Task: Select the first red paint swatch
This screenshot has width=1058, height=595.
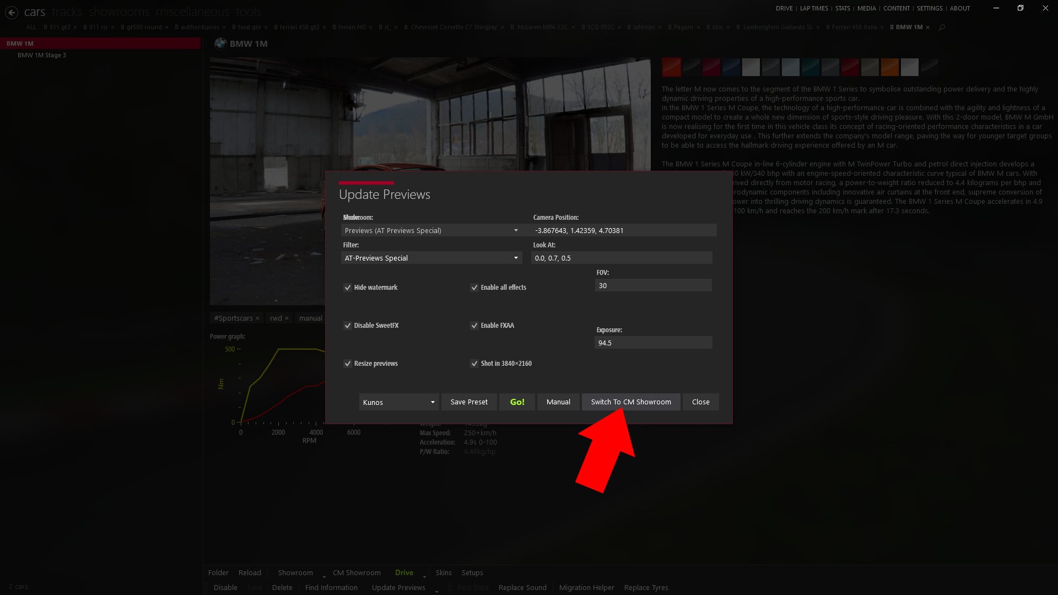Action: (x=671, y=67)
